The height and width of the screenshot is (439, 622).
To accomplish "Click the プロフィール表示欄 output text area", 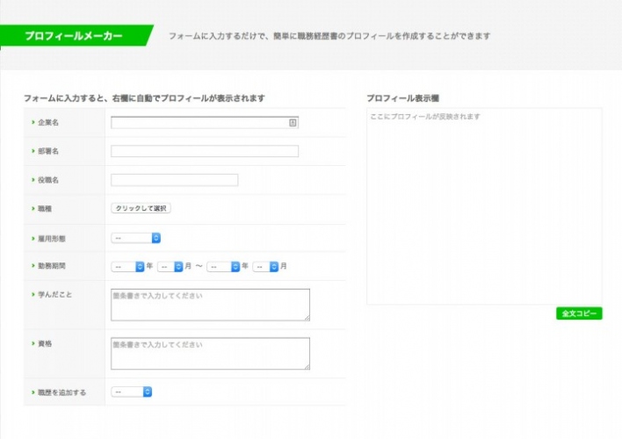I will pyautogui.click(x=484, y=206).
